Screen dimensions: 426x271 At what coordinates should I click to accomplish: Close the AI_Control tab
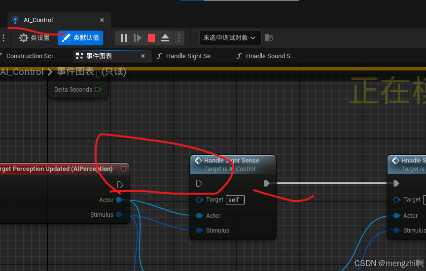click(102, 20)
